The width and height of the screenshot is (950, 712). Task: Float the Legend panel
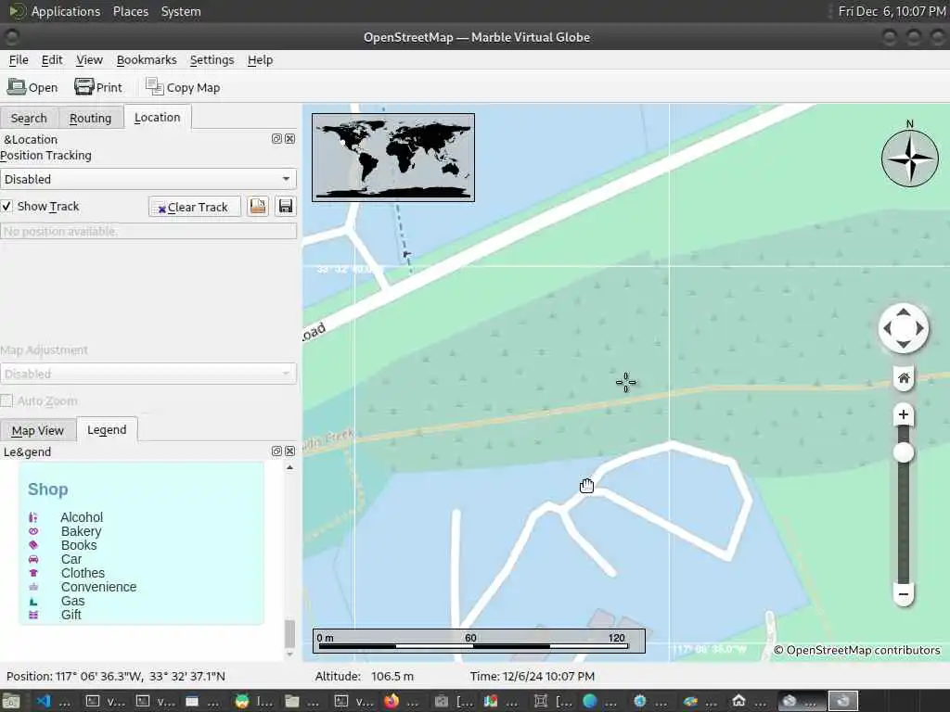click(276, 451)
